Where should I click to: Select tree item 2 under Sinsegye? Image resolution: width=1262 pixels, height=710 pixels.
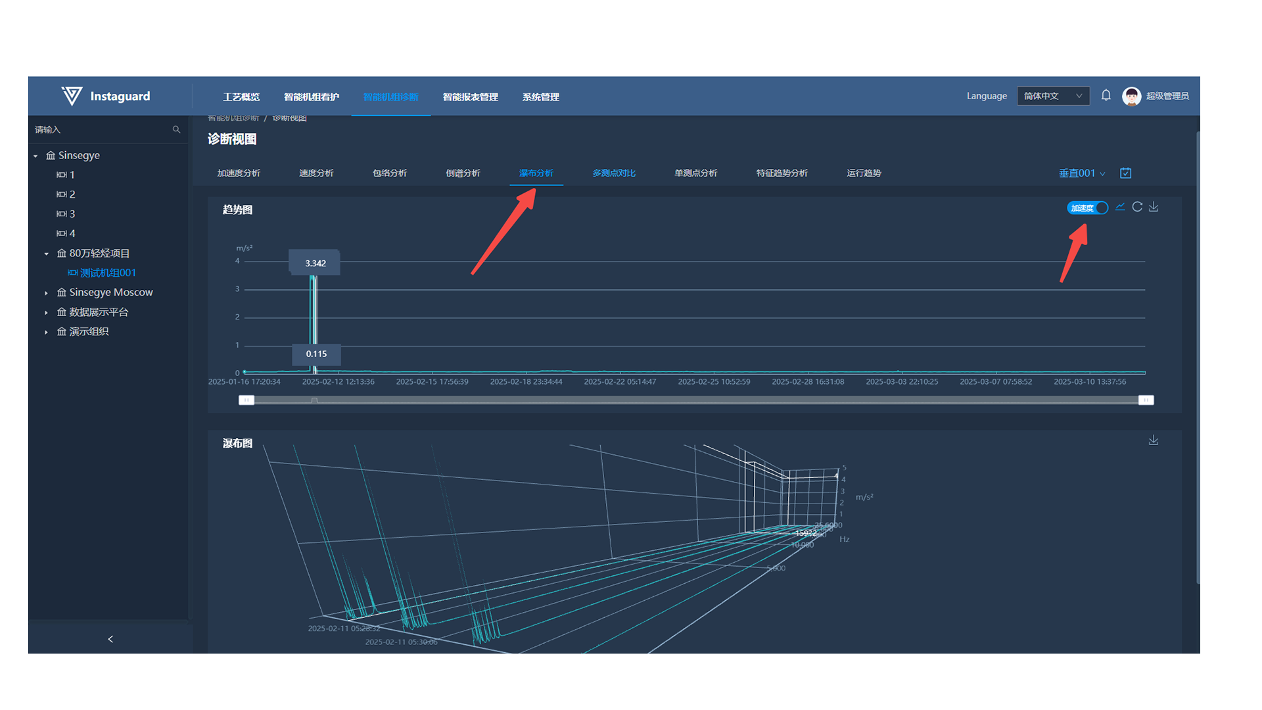72,195
